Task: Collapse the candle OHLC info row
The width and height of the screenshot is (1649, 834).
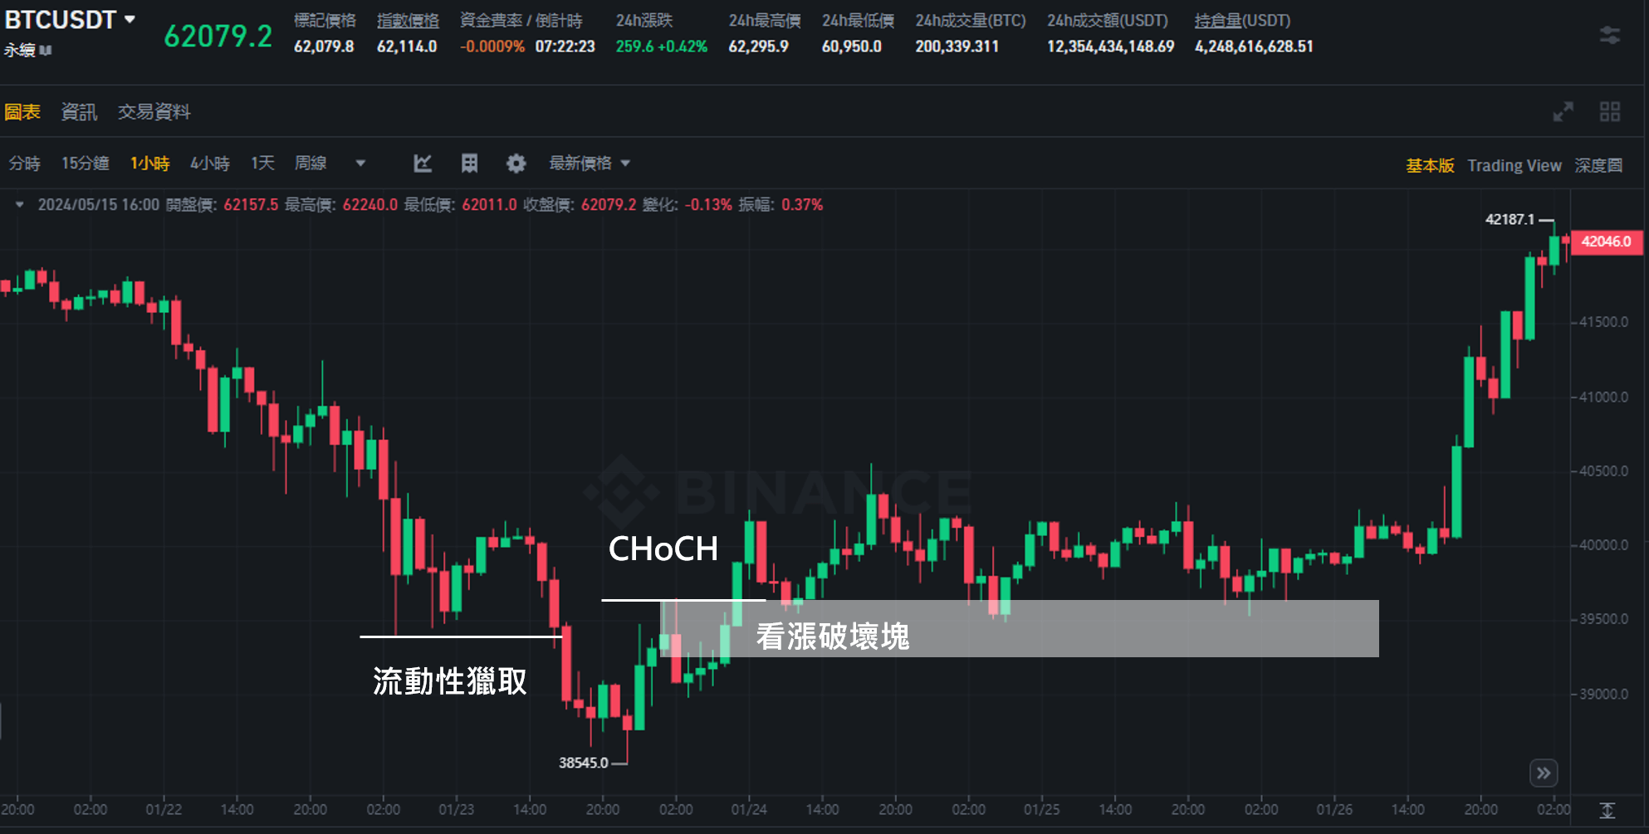Action: click(x=18, y=204)
